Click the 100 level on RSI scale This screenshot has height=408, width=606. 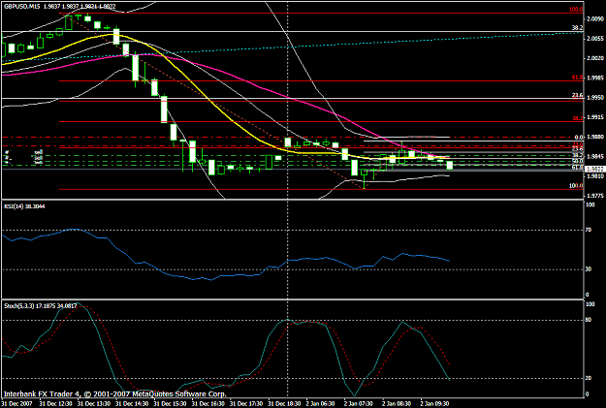click(x=590, y=204)
